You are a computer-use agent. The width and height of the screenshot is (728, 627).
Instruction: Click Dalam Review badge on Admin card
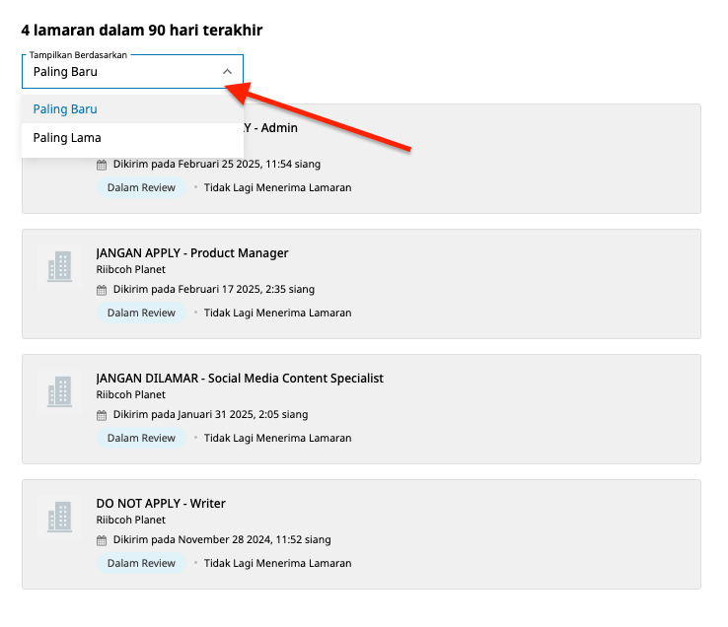pyautogui.click(x=141, y=187)
